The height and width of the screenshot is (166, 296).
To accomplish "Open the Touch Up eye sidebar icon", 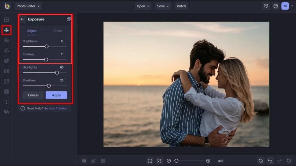I will coord(6,40).
